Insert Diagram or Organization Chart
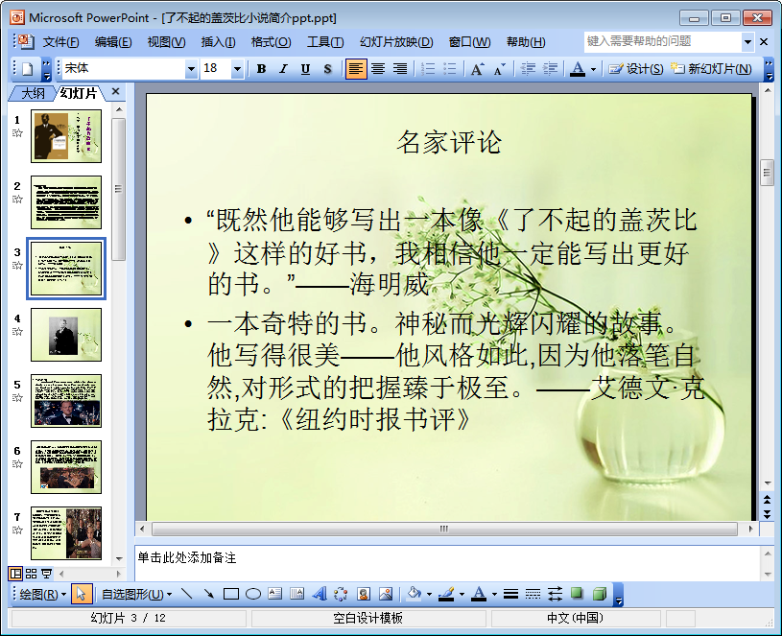 tap(342, 594)
